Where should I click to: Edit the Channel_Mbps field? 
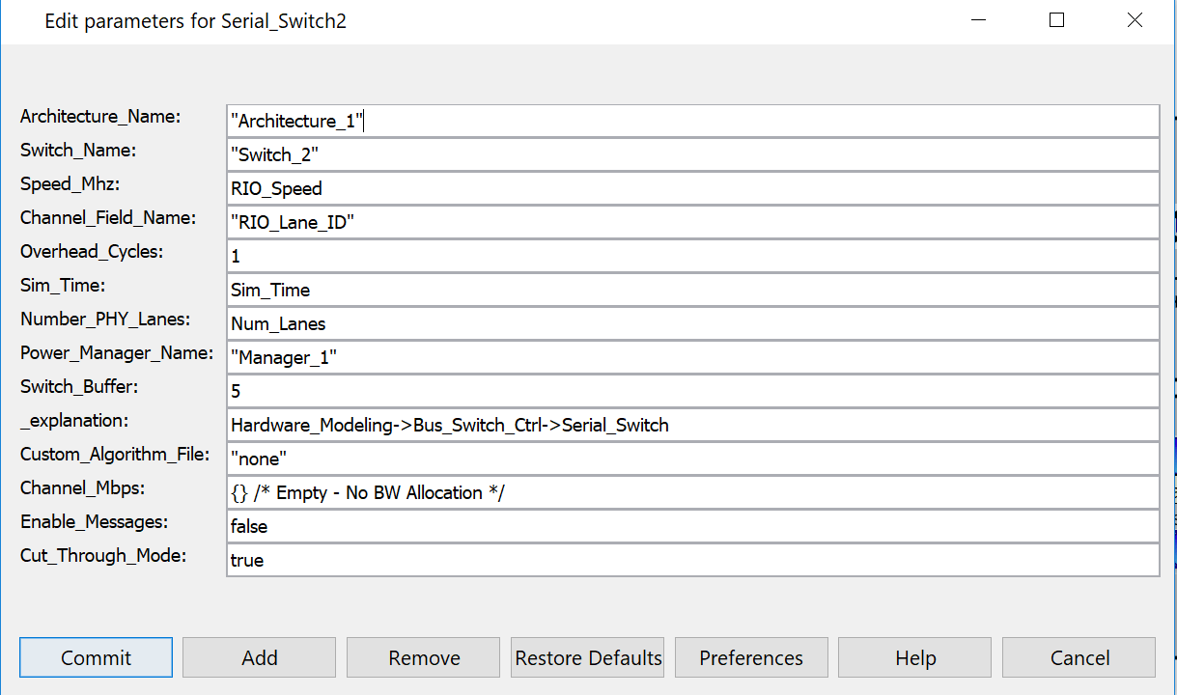pos(692,492)
